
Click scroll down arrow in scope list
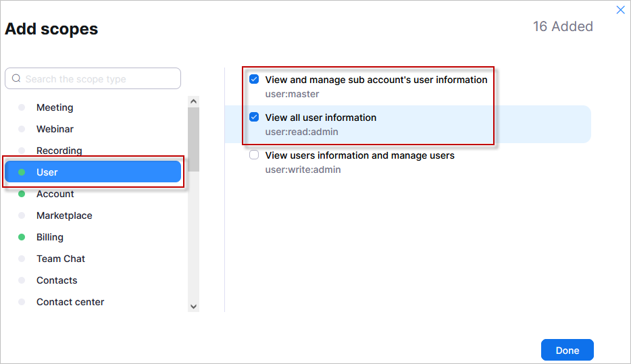[x=194, y=307]
